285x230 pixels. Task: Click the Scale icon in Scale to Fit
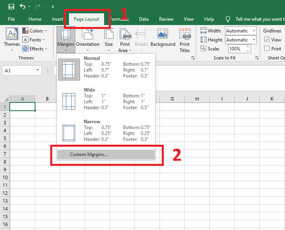point(203,49)
